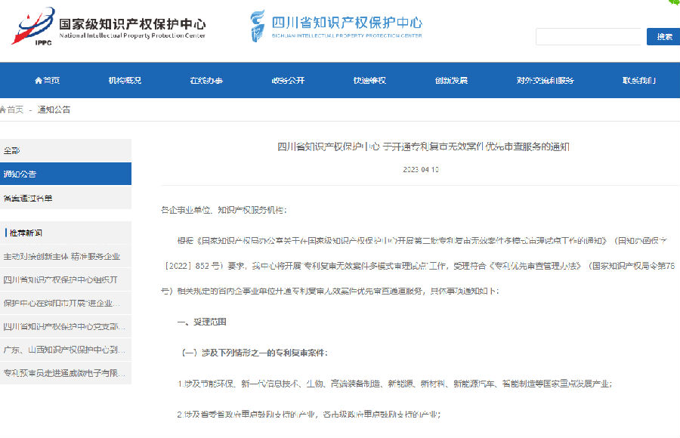Open the 联系我们 contact page
The width and height of the screenshot is (680, 438).
[638, 81]
